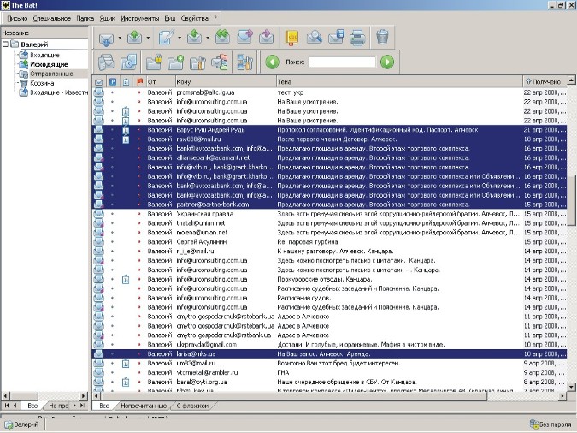The height and width of the screenshot is (433, 577).
Task: Sort messages by the Тема column header
Action: pos(399,82)
